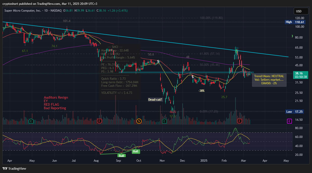The width and height of the screenshot is (312, 173).
Task: Click the Super Micro Computer, Inc. title
Action: (23, 11)
